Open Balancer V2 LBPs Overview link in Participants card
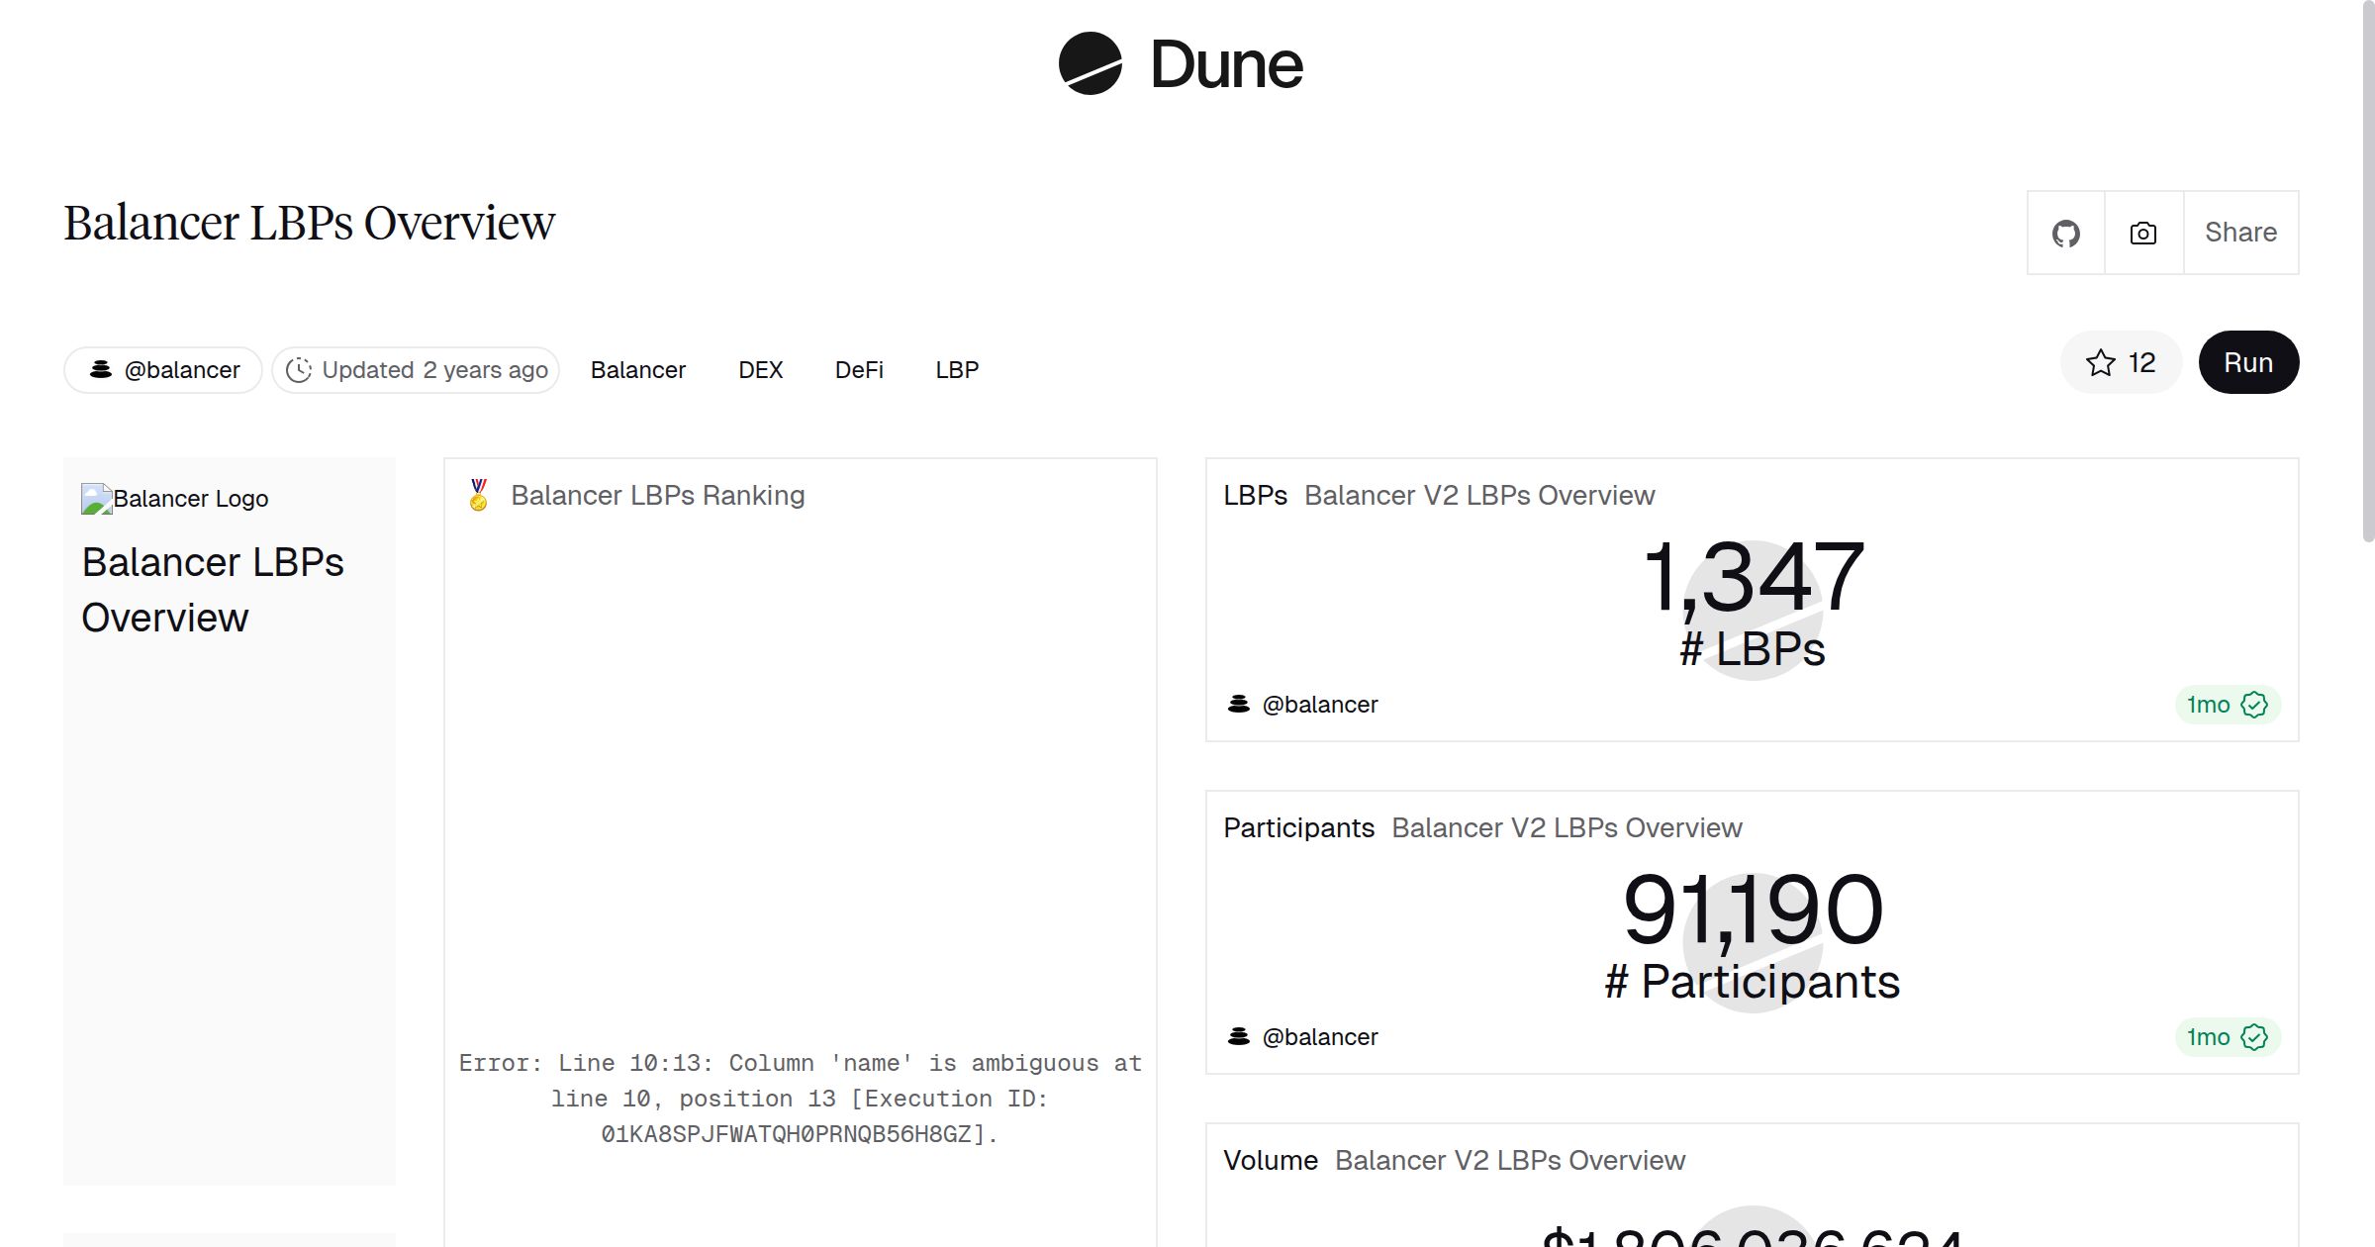The image size is (2375, 1247). click(x=1566, y=827)
